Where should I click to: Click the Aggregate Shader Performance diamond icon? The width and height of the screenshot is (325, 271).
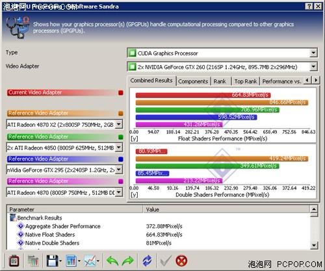tap(21, 226)
